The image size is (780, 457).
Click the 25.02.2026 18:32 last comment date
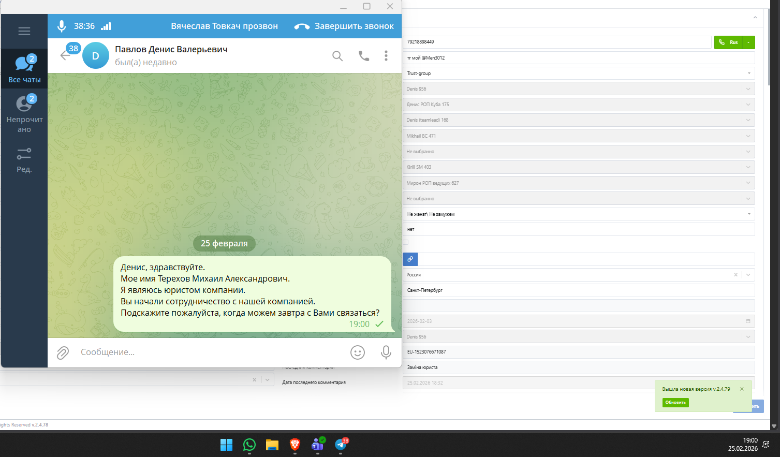[579, 383]
